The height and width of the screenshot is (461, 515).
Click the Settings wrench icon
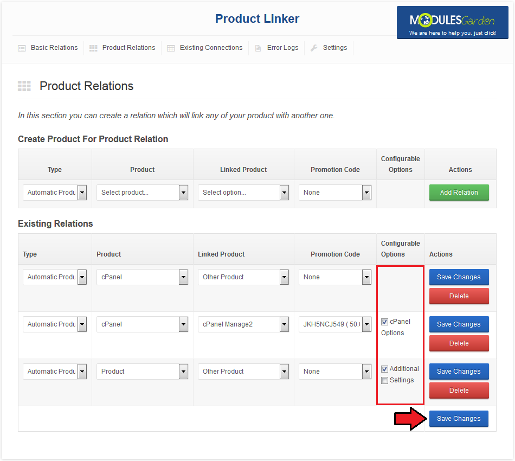pos(314,48)
